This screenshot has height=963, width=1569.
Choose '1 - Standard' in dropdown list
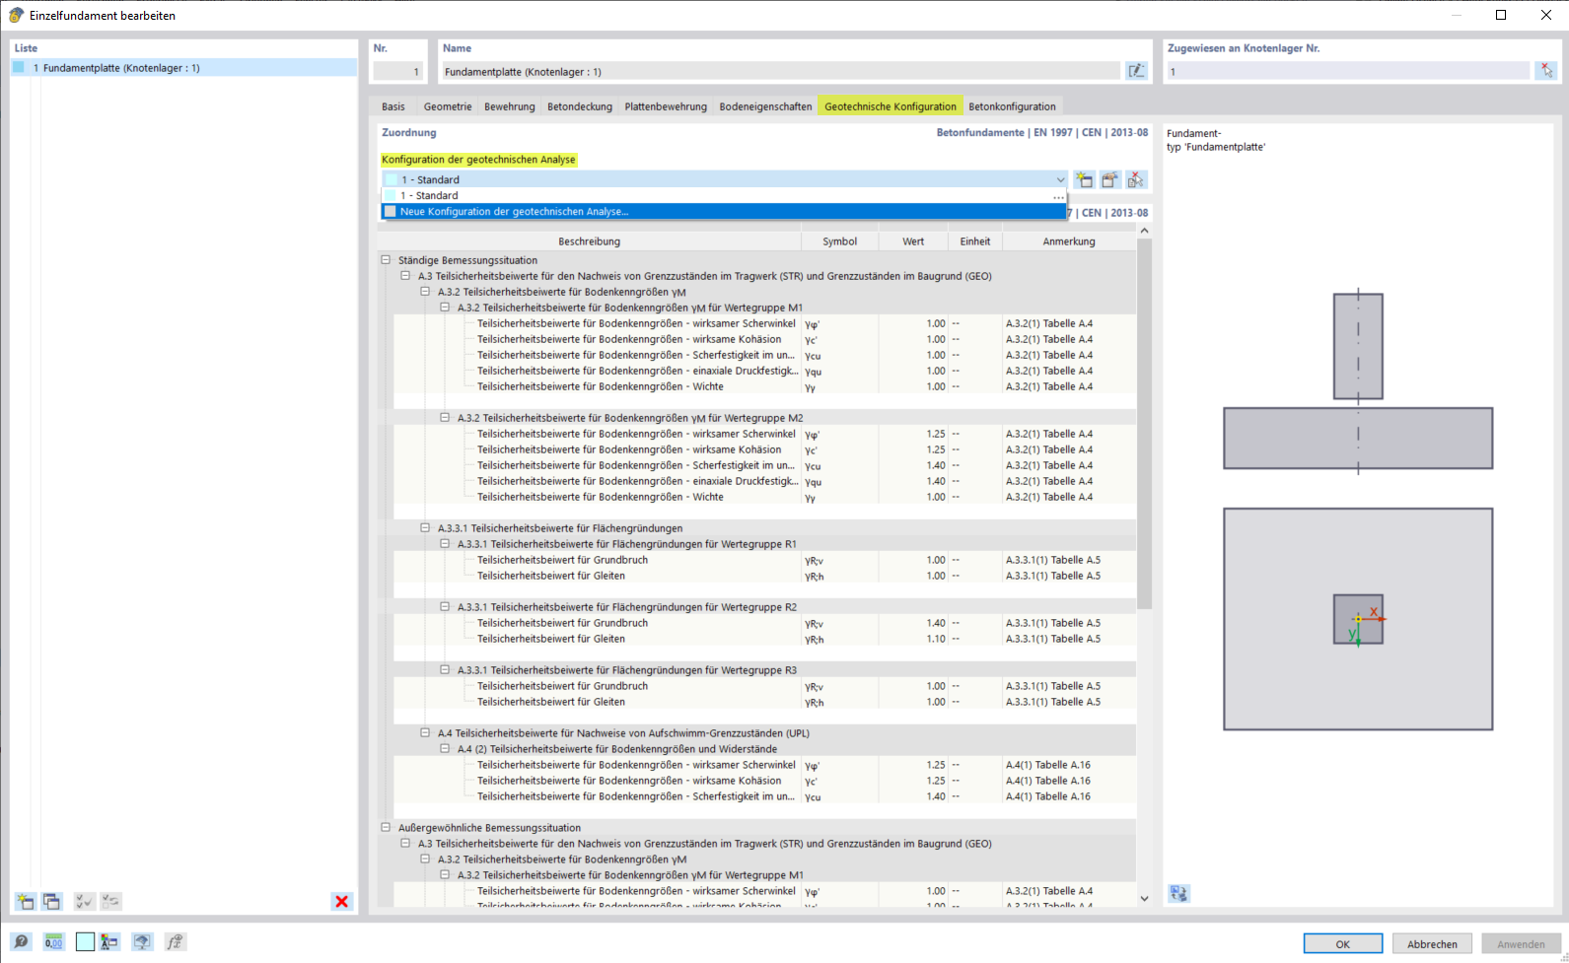[724, 196]
